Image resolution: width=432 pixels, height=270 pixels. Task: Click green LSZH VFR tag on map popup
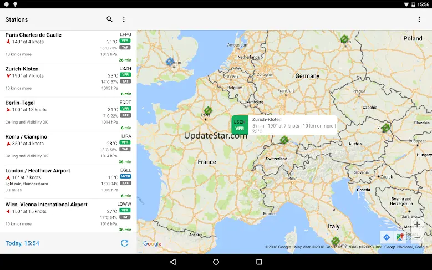click(240, 125)
